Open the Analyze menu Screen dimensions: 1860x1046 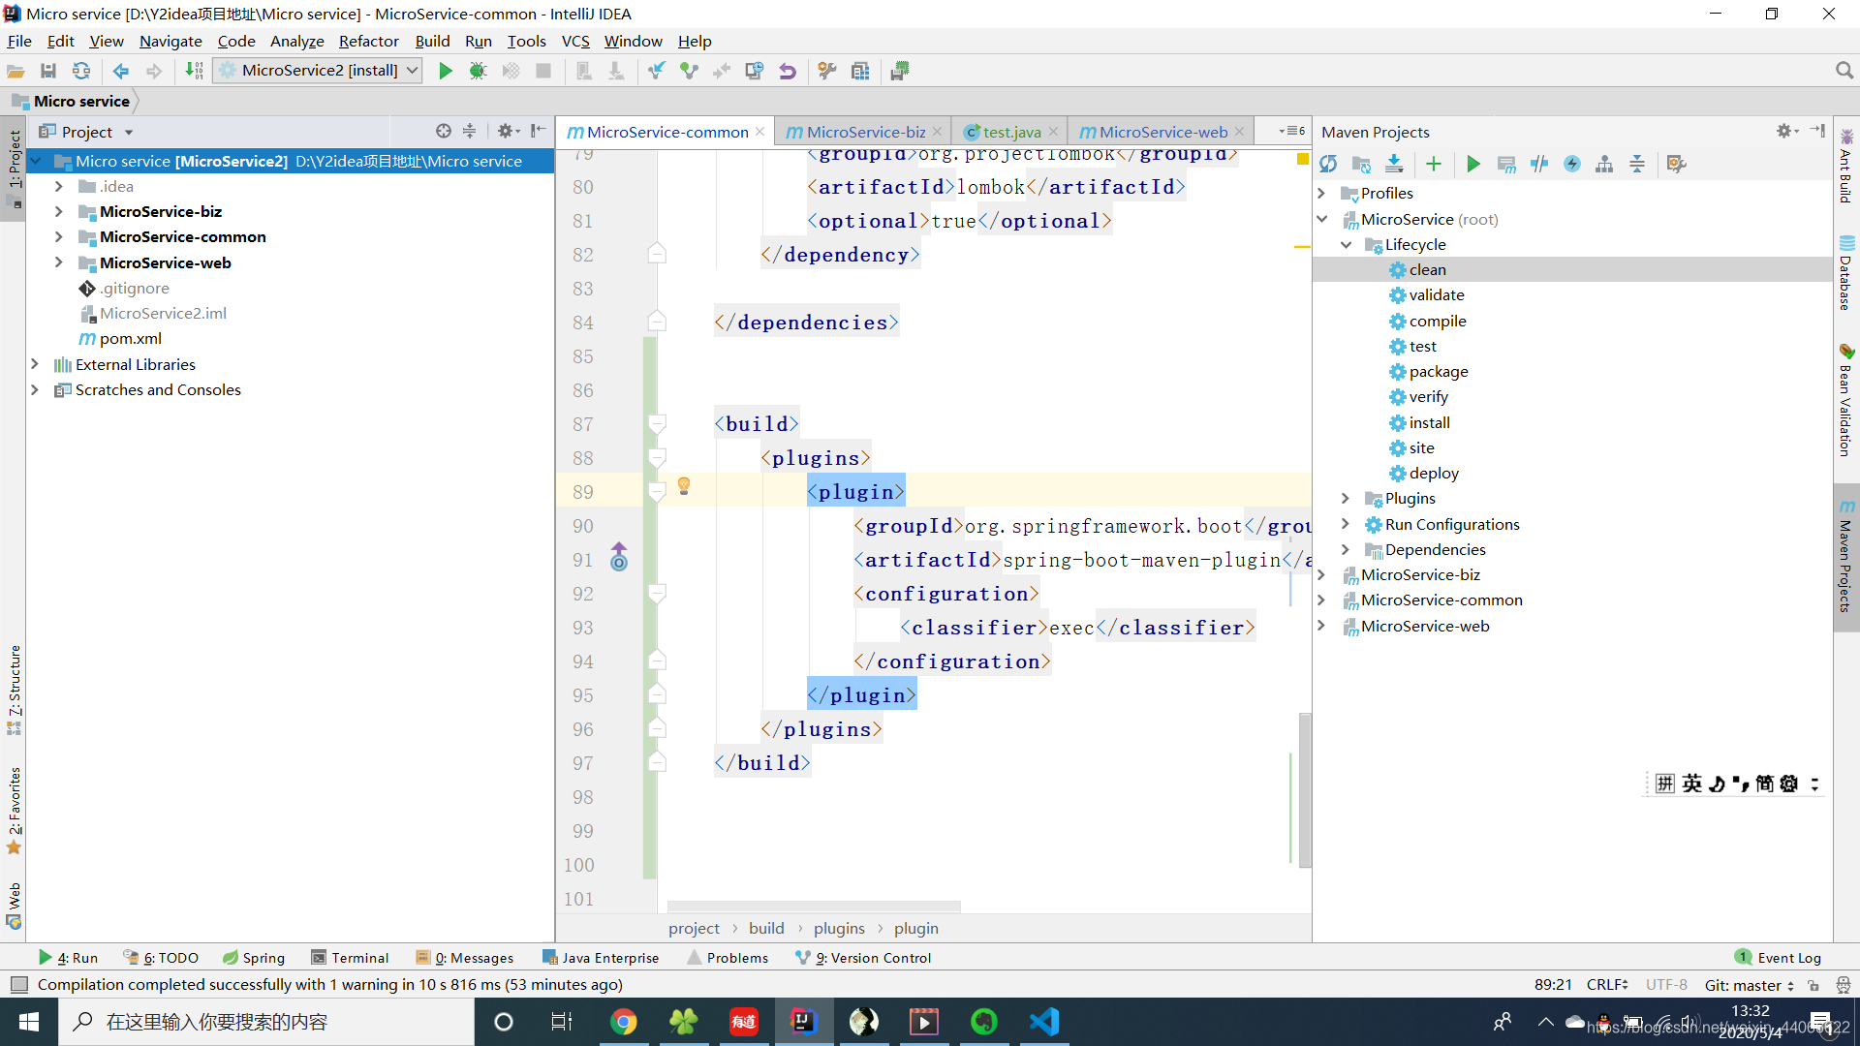pos(296,41)
